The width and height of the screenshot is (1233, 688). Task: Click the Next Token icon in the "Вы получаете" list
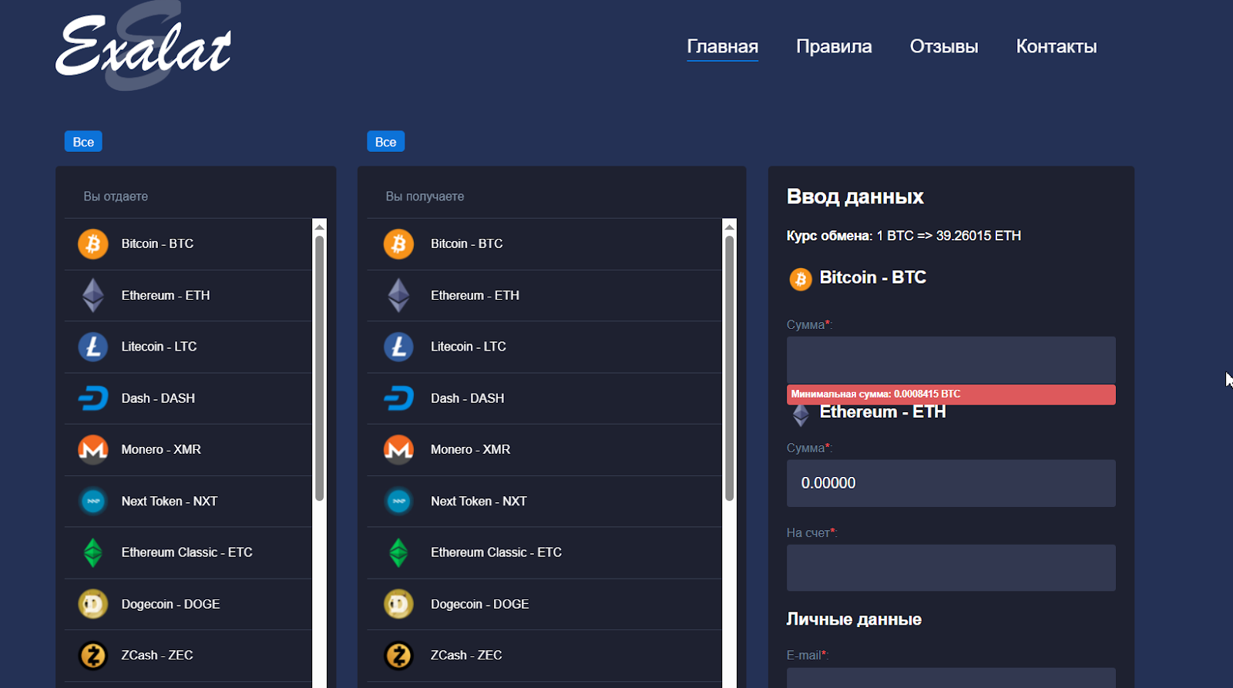coord(398,501)
